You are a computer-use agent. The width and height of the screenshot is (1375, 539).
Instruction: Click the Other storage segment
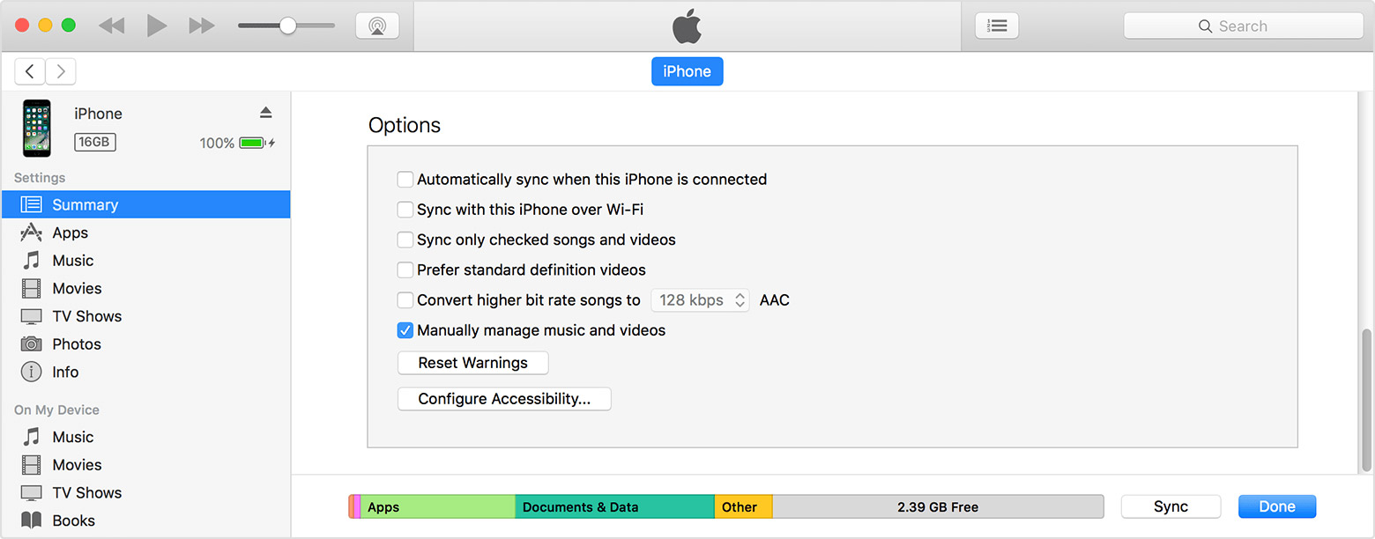744,506
